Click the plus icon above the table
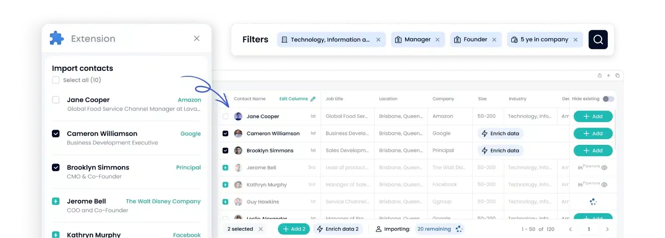The width and height of the screenshot is (665, 238). pyautogui.click(x=608, y=76)
